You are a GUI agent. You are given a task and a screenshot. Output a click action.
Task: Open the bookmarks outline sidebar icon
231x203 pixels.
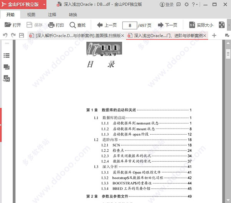7,55
